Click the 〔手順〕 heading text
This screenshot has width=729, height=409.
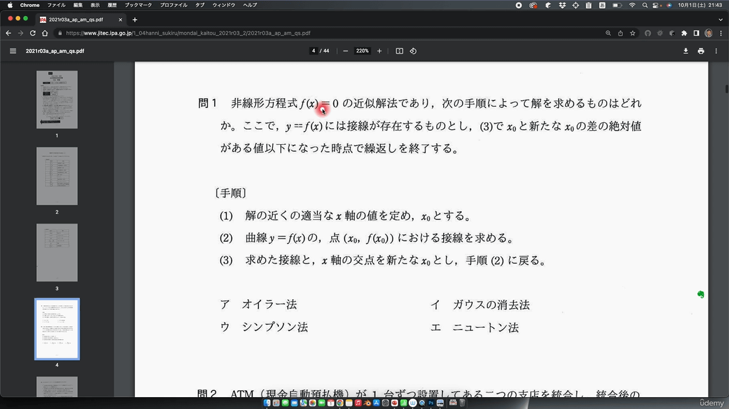[x=230, y=193]
